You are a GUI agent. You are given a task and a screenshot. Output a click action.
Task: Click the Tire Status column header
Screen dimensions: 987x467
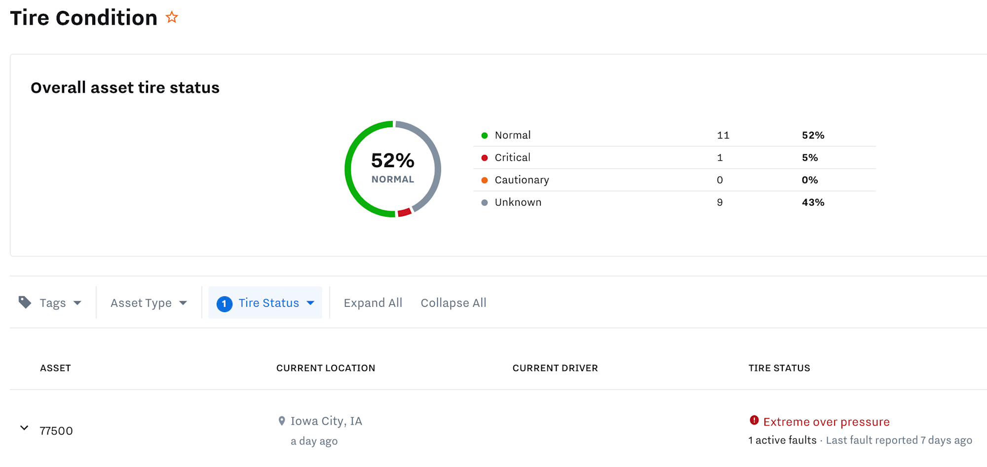point(779,368)
